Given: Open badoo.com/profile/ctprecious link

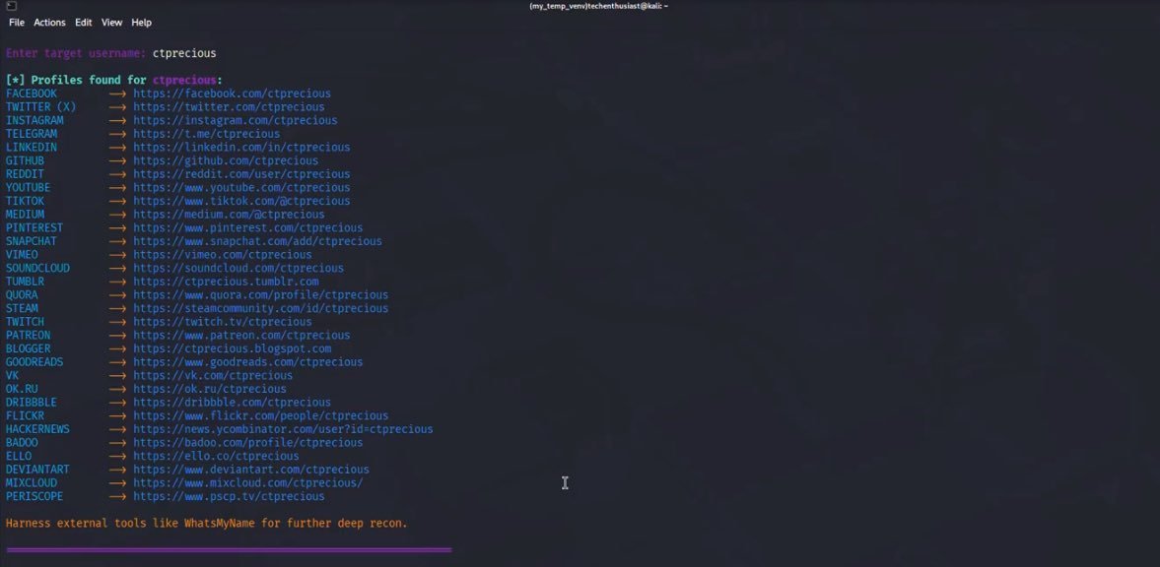Looking at the screenshot, I should [247, 442].
